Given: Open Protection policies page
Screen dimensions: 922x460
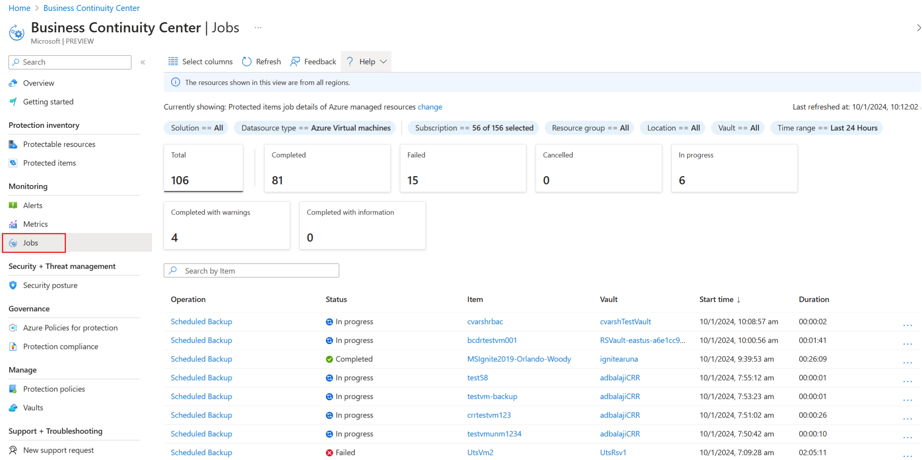Looking at the screenshot, I should [x=54, y=388].
